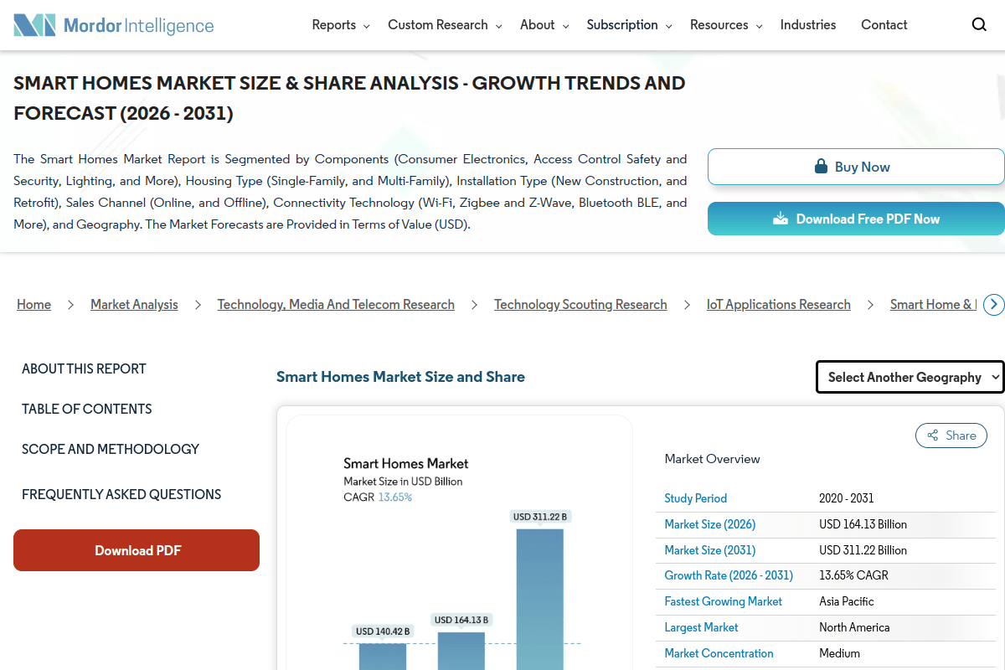Click the Smart Homes Market chart title
The width and height of the screenshot is (1005, 670).
coord(406,463)
